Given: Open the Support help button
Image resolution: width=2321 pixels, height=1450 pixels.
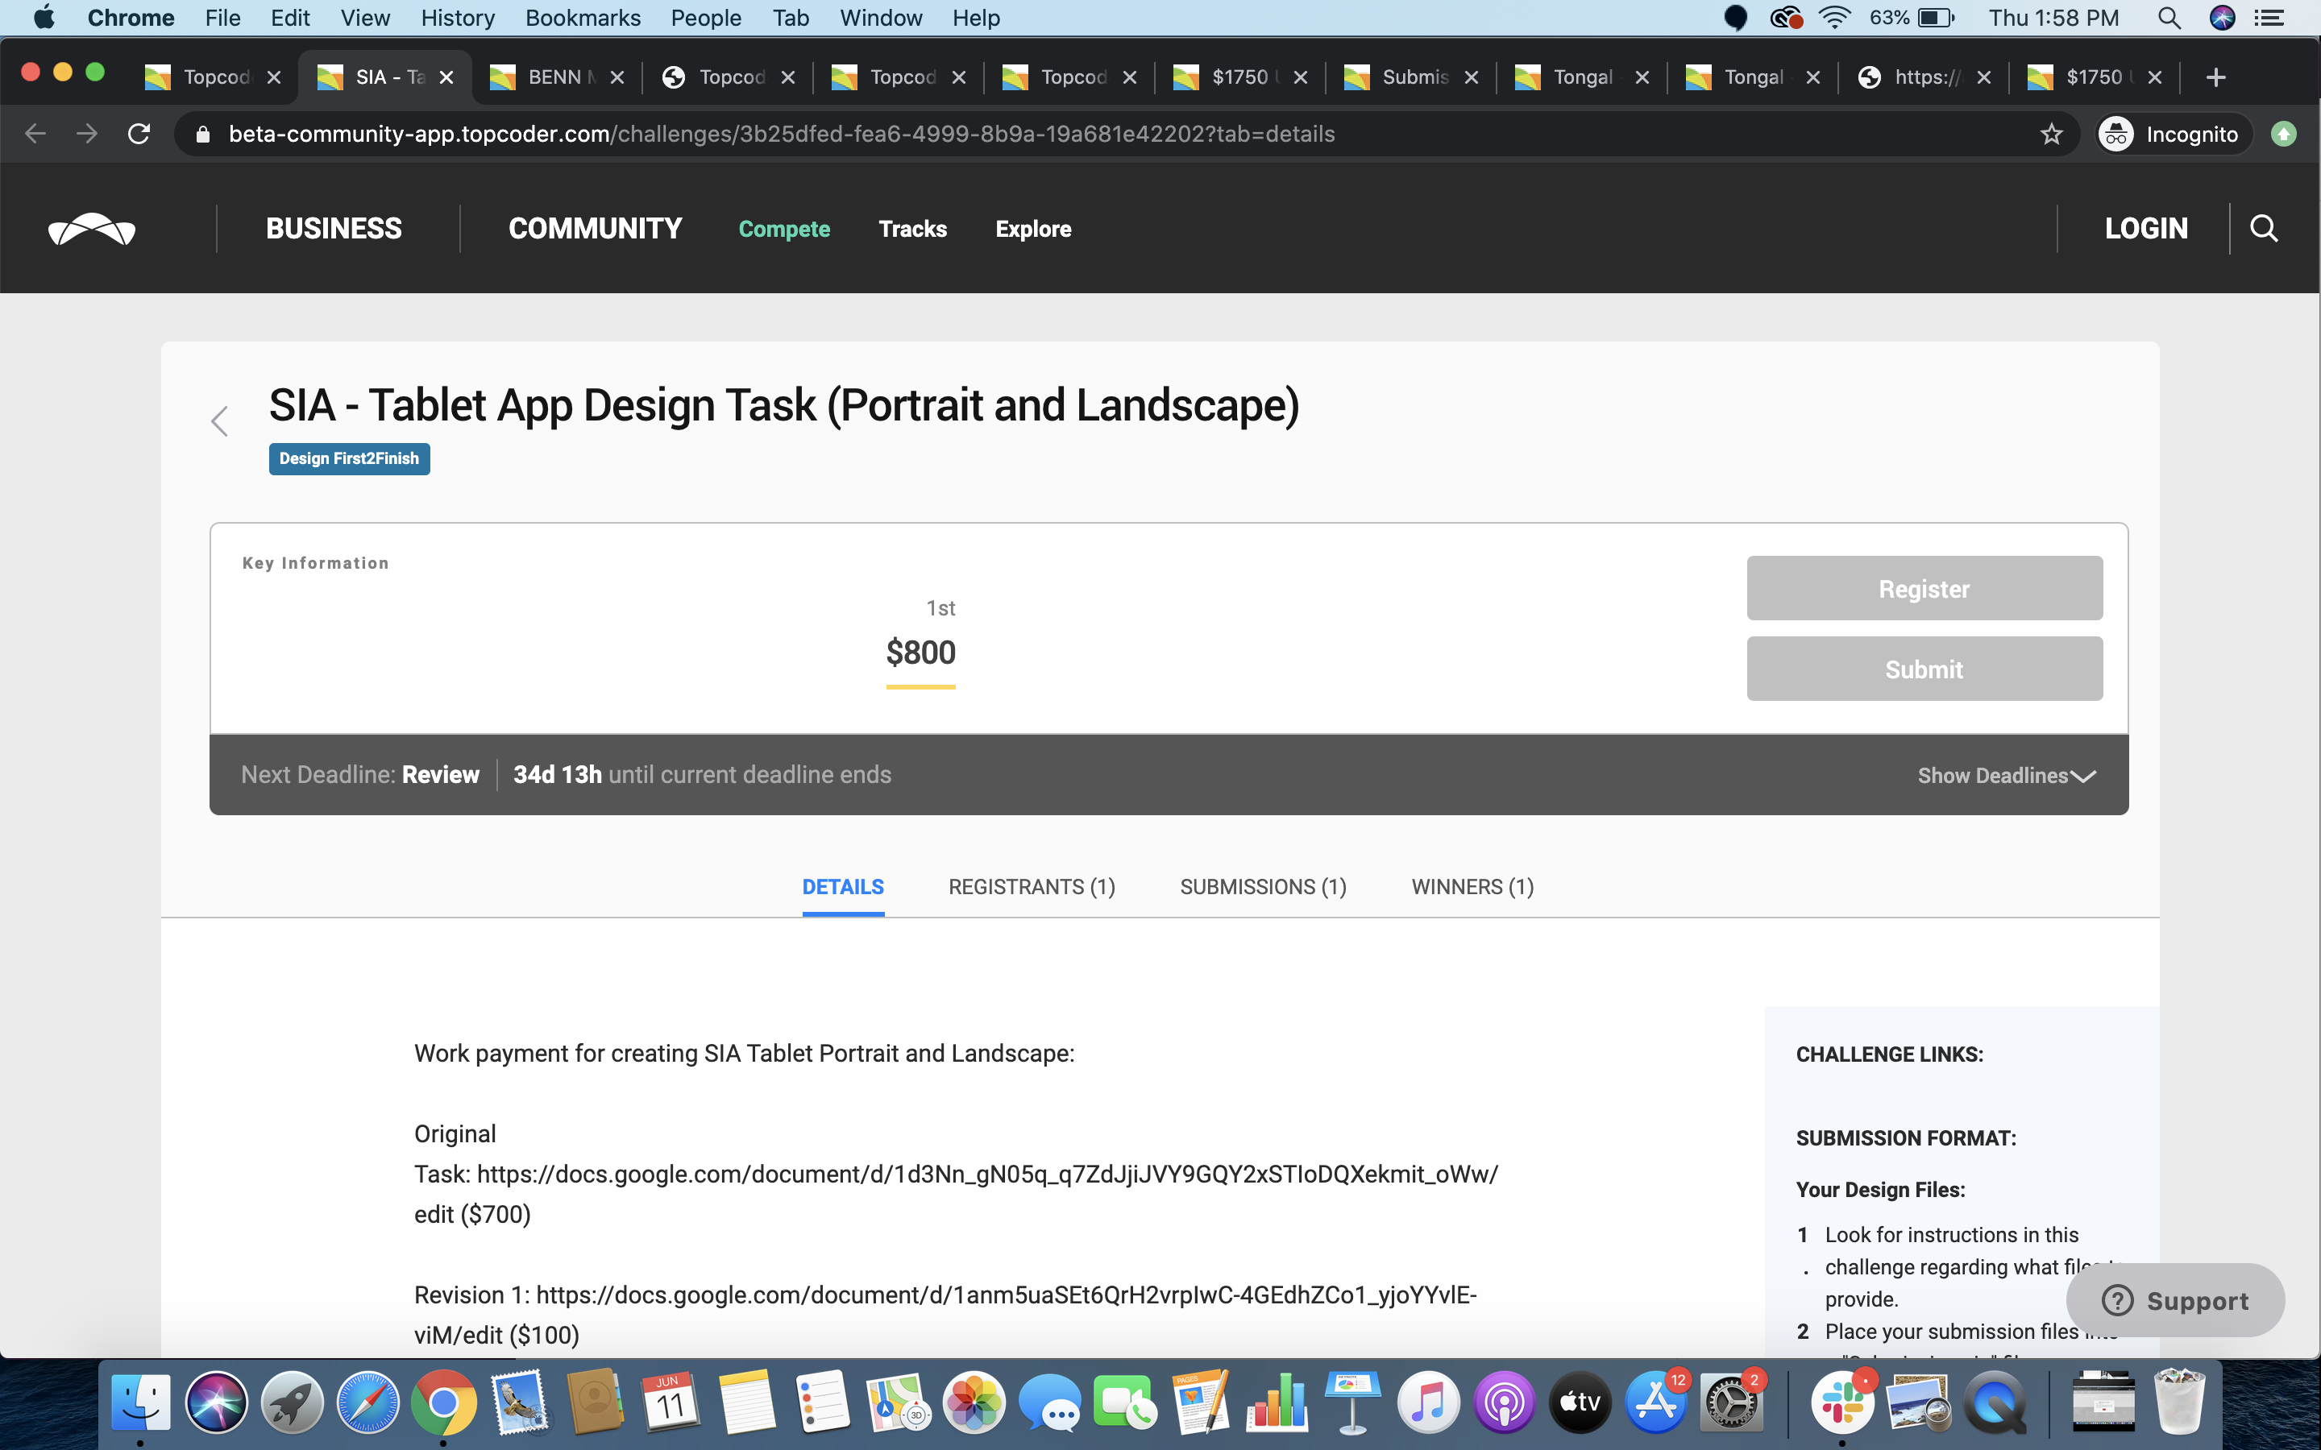Looking at the screenshot, I should 2175,1300.
